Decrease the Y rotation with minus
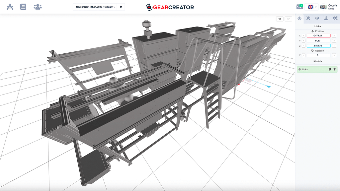This screenshot has height=191, width=340. [x=304, y=55]
